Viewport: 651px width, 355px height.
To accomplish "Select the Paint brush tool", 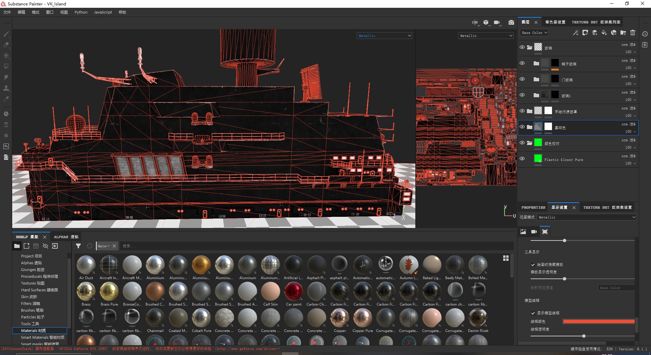I will click(x=6, y=34).
